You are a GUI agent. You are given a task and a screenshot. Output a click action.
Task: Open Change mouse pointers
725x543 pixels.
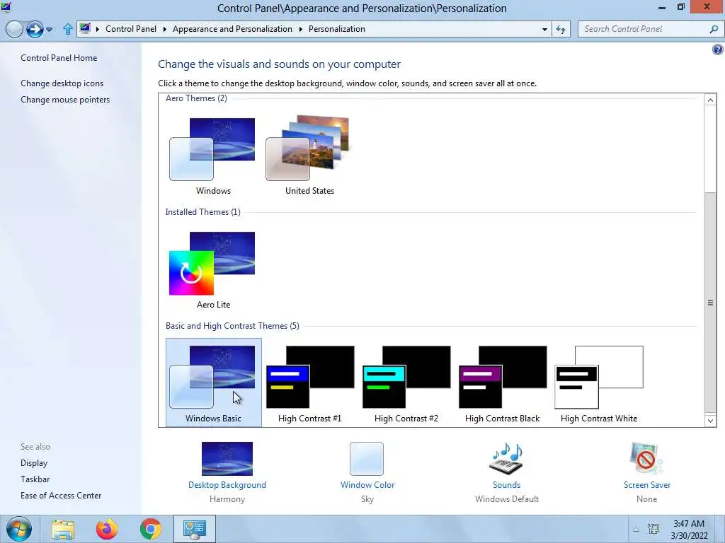pos(65,99)
